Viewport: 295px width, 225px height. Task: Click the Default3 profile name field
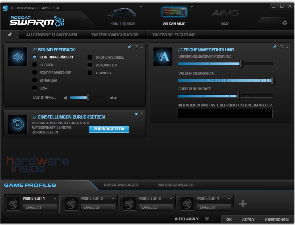pyautogui.click(x=156, y=207)
